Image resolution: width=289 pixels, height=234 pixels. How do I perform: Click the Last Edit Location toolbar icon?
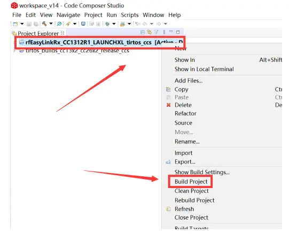coord(137,24)
